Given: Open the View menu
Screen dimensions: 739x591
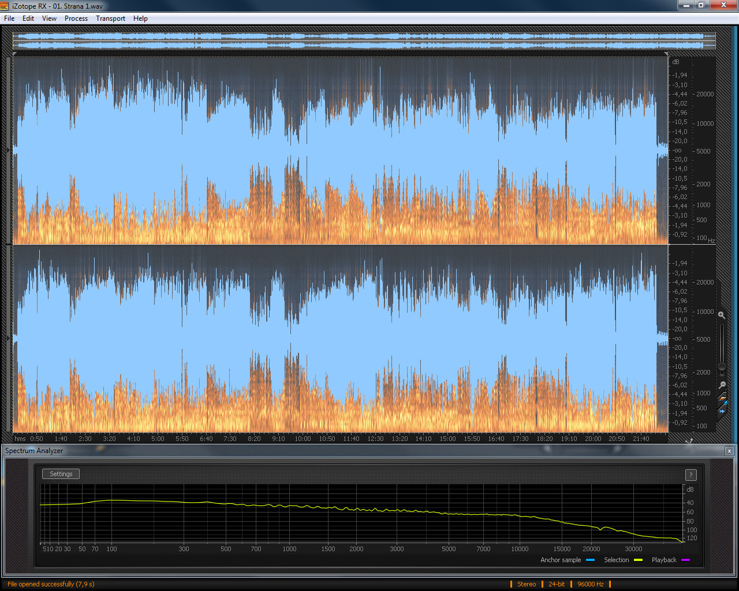Looking at the screenshot, I should pos(49,18).
